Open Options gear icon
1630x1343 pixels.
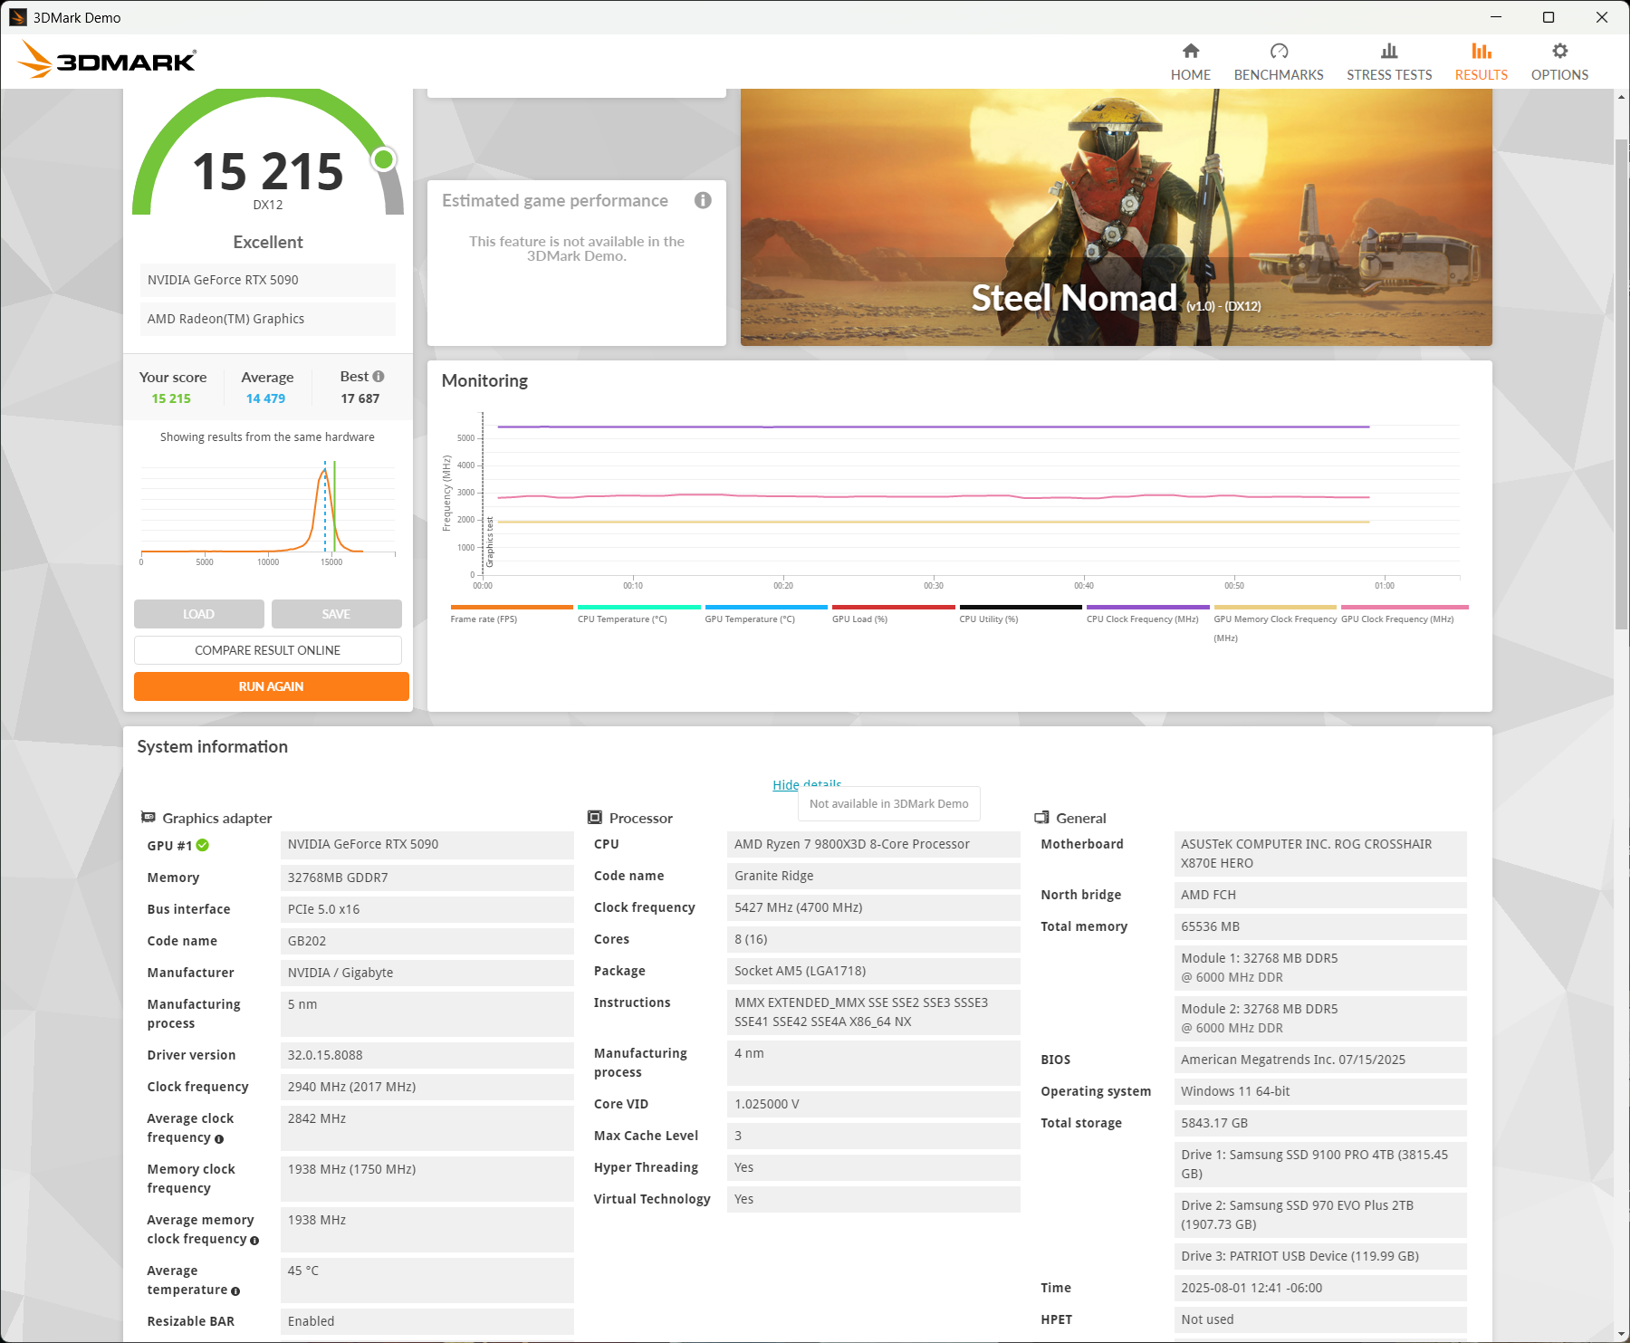coord(1558,52)
